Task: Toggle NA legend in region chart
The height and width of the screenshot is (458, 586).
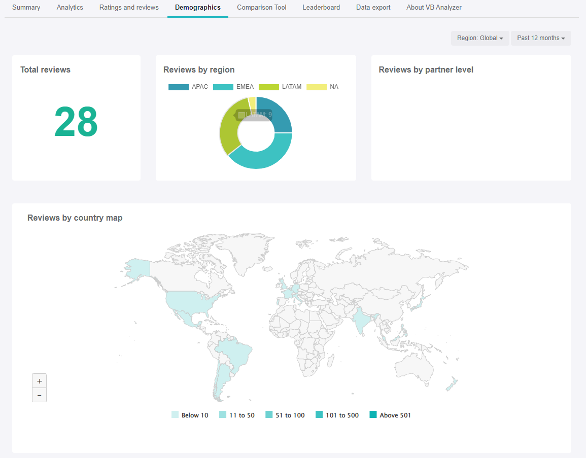Action: (322, 87)
